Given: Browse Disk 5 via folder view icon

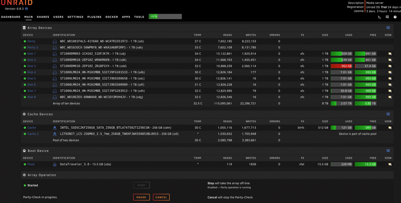Looking at the screenshot, I should 390,78.
